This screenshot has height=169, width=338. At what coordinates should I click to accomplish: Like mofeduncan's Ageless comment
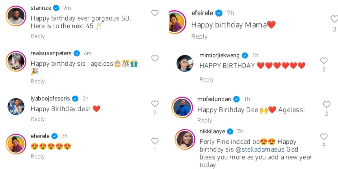[x=326, y=104]
